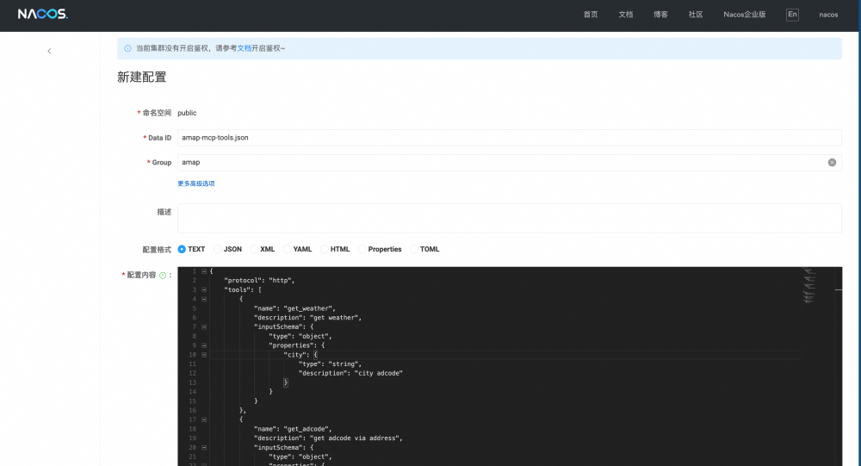Select the XML format radio button
Screen dimensions: 861x466
click(254, 249)
